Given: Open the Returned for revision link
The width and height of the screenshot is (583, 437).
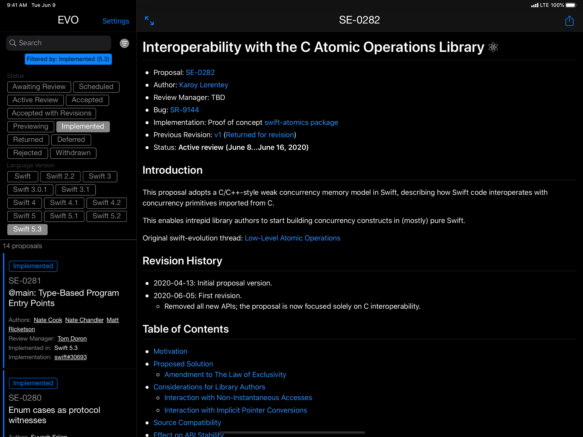Looking at the screenshot, I should (x=260, y=135).
